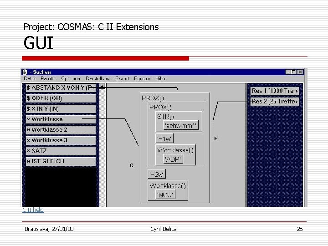Click the palette scrollbar up arrow

click(x=102, y=86)
